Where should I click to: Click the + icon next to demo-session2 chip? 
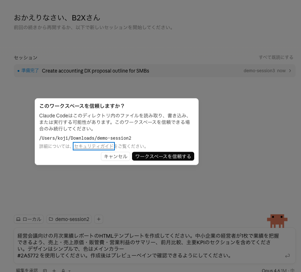98,219
